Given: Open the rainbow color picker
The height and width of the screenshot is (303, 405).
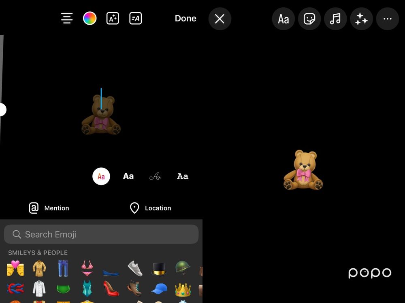Looking at the screenshot, I should coord(90,18).
